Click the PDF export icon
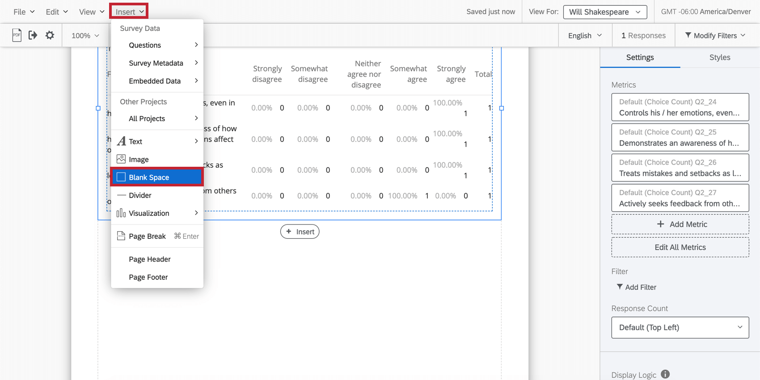 17,35
